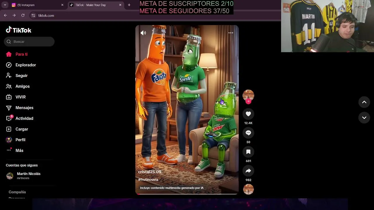Like the video with the heart icon

click(x=248, y=114)
